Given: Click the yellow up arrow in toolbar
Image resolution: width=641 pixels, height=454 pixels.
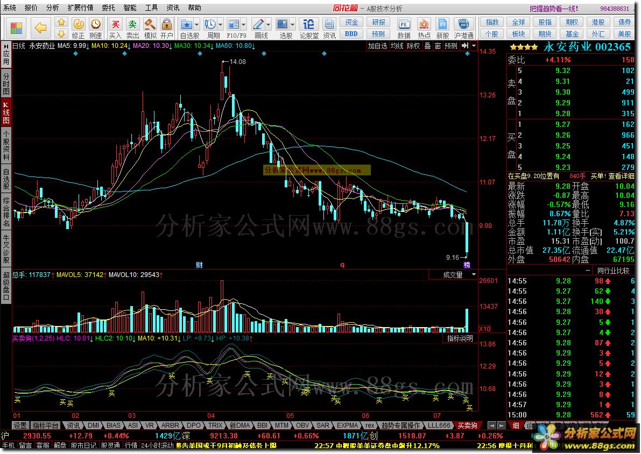Looking at the screenshot, I should pyautogui.click(x=61, y=22).
